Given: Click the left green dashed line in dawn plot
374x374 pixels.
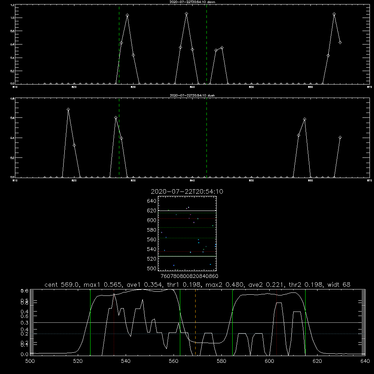Looking at the screenshot, I should pos(119,44).
